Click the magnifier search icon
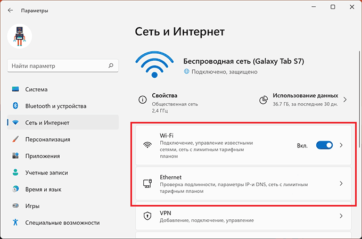The image size is (362, 239). [111, 65]
